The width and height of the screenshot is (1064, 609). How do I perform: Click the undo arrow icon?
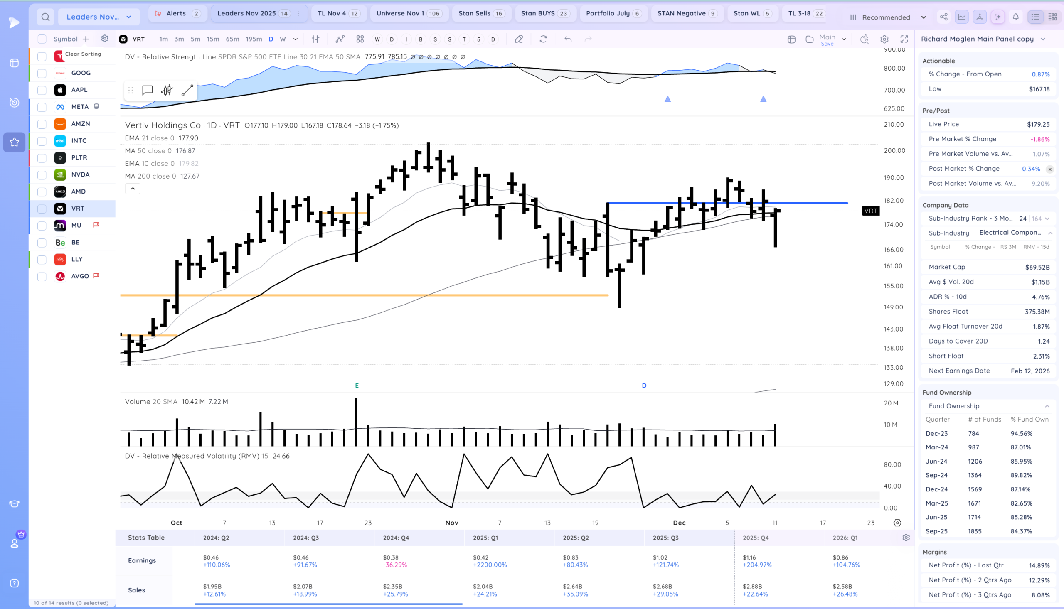[568, 39]
